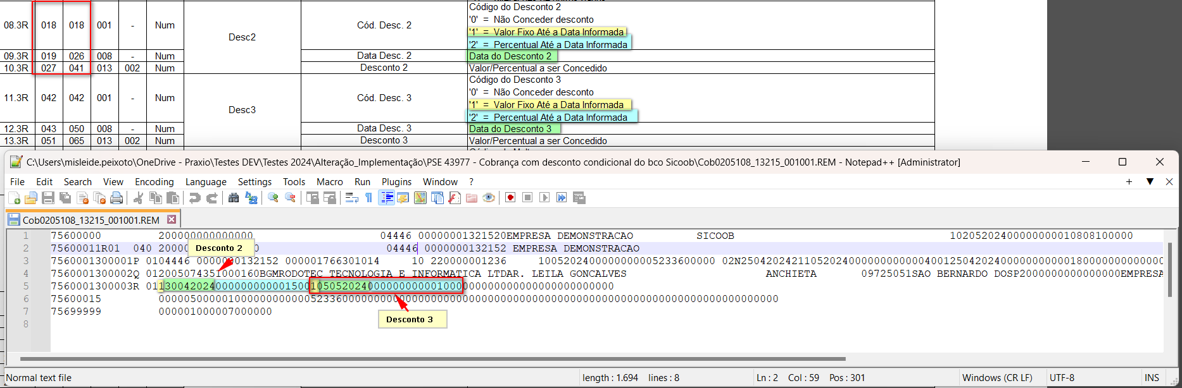Viewport: 1182px width, 388px height.
Task: Click the Redo arrow icon
Action: (x=212, y=198)
